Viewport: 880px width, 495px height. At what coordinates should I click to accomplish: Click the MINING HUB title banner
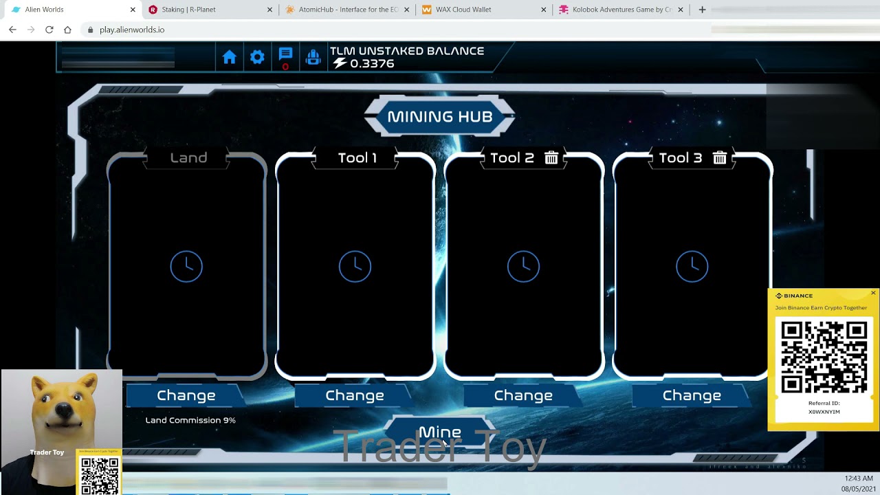[x=440, y=116]
